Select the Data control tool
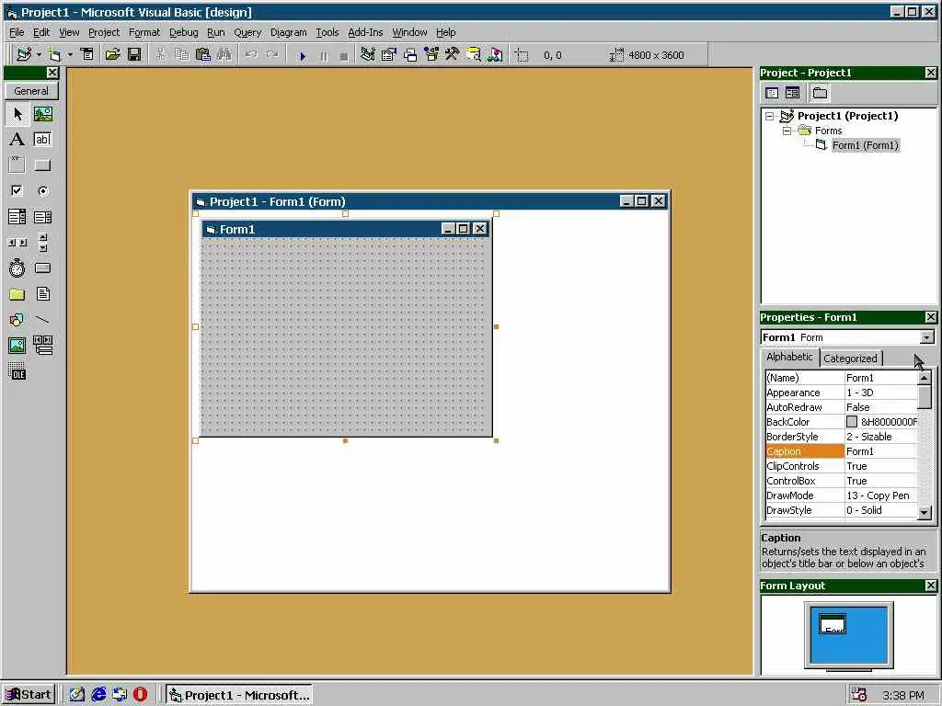 coord(42,346)
